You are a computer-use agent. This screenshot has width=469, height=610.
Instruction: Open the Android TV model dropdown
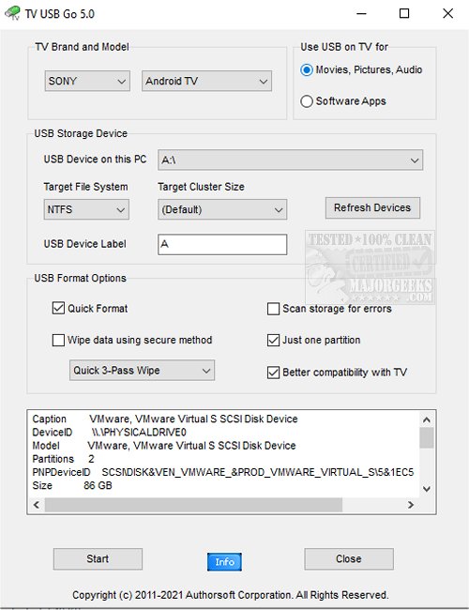click(x=206, y=81)
